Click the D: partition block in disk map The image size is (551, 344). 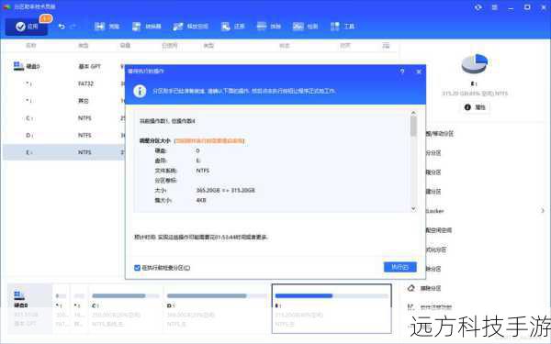coord(216,308)
